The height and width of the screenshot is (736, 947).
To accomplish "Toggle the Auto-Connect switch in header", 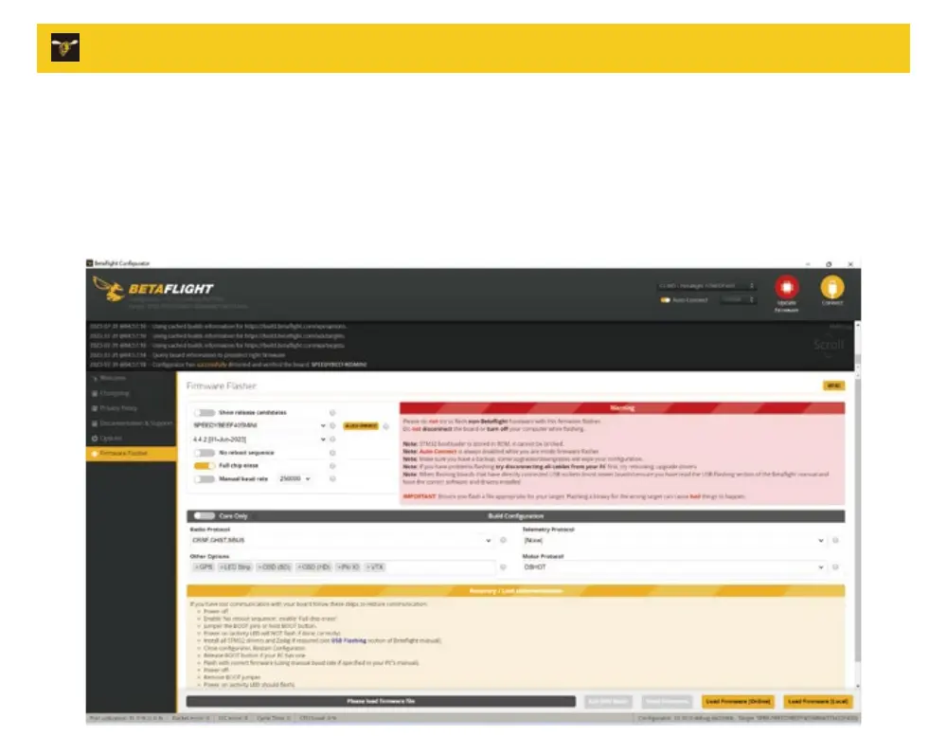I will (x=665, y=299).
